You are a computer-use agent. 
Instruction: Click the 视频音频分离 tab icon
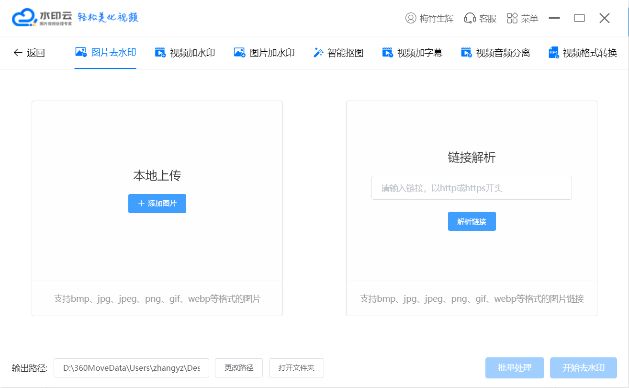(x=466, y=53)
